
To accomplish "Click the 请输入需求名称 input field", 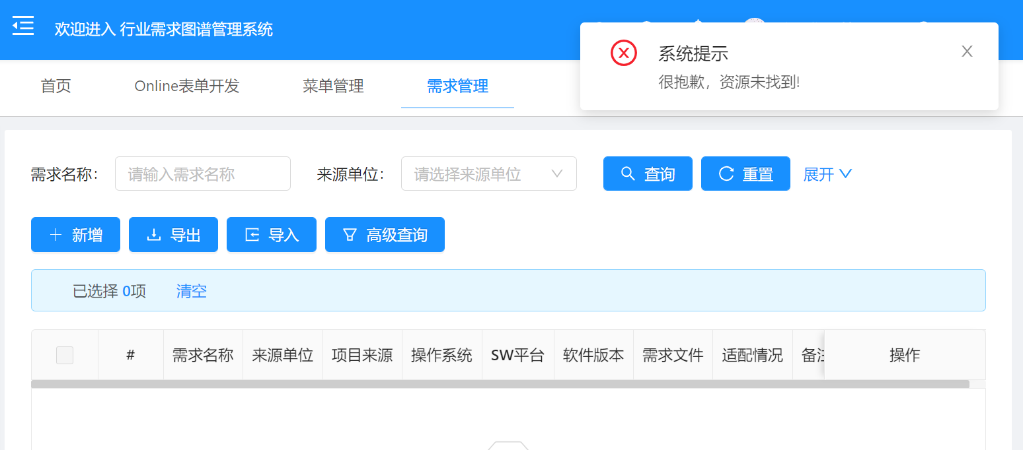I will [x=203, y=173].
